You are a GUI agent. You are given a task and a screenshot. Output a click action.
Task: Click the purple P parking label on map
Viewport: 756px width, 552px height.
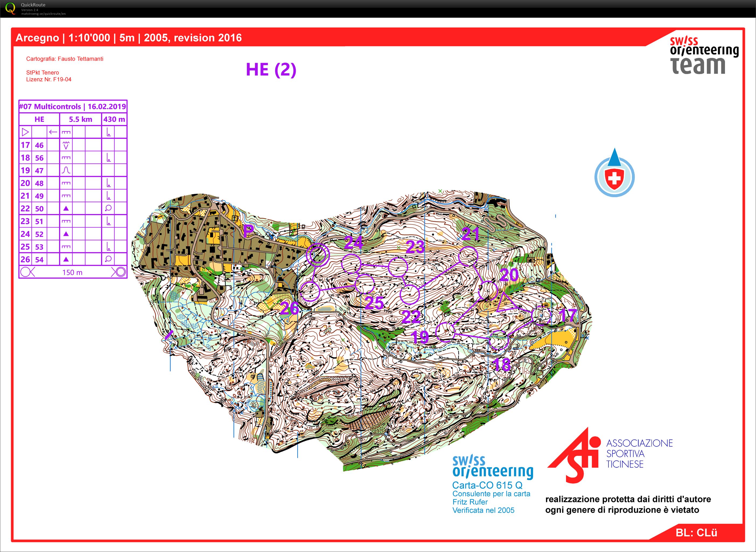[x=249, y=231]
